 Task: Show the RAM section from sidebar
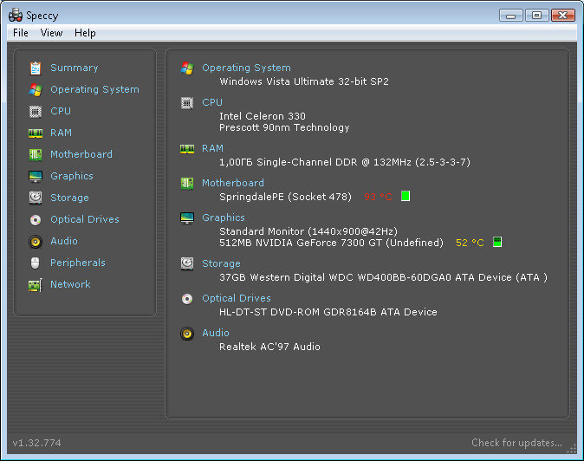pyautogui.click(x=61, y=133)
